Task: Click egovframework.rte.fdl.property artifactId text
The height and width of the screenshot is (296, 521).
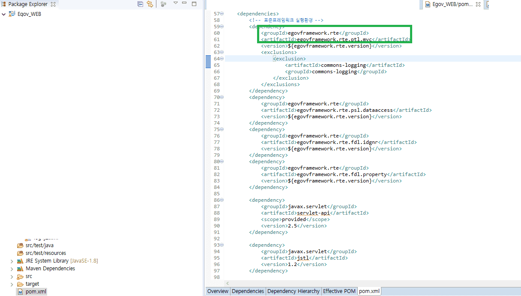Action: [x=342, y=174]
